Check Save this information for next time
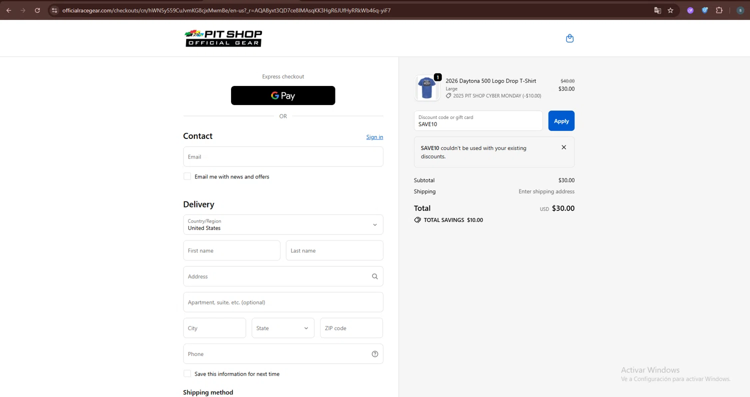This screenshot has height=397, width=750. pos(187,373)
